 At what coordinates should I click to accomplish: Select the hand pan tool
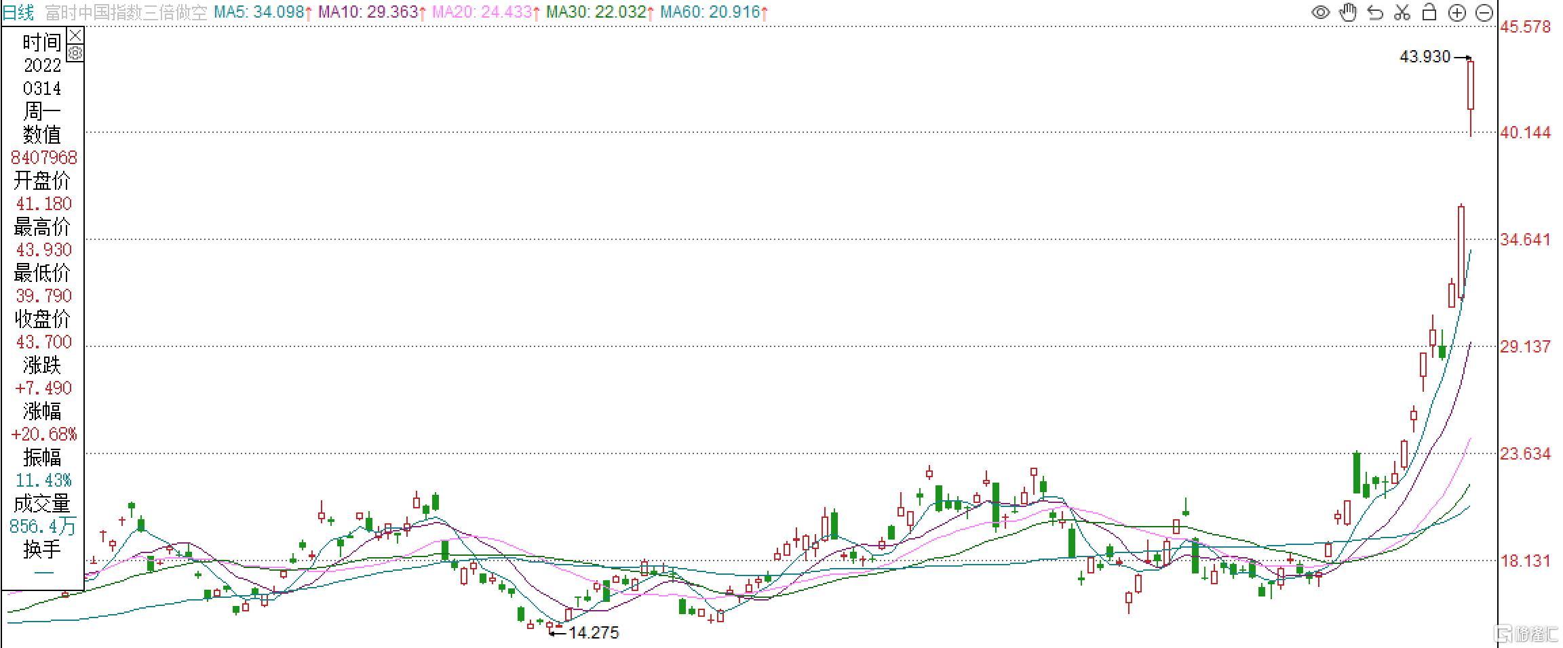[x=1348, y=12]
